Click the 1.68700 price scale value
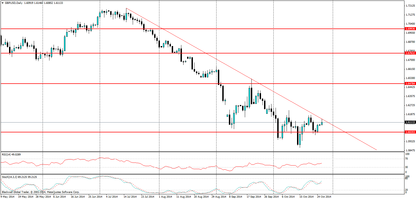 point(410,42)
